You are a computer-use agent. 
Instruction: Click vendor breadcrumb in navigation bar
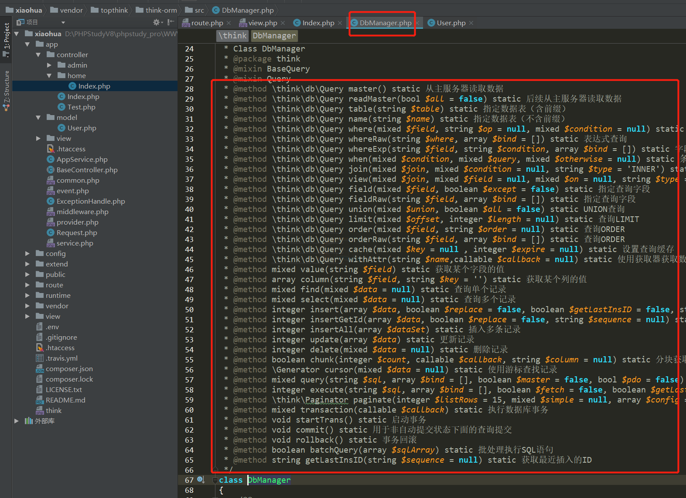pos(67,10)
